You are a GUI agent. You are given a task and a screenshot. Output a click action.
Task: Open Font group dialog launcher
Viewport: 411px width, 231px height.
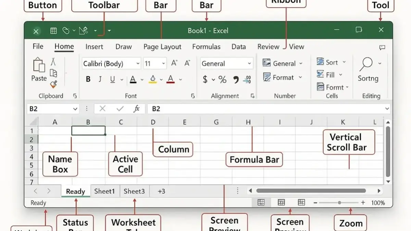(x=193, y=96)
